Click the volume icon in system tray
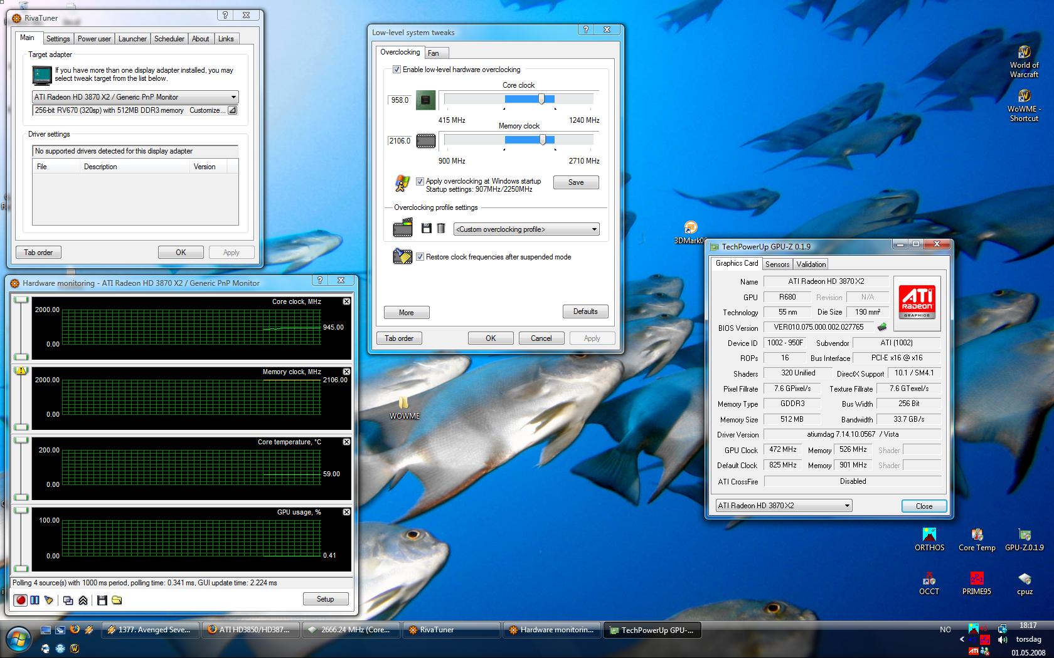 pos(1003,640)
